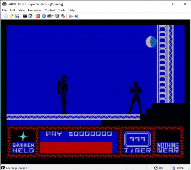Viewport: 191px width, 170px height.
Task: Click the blue Help question mark icon
Action: pyautogui.click(x=76, y=16)
